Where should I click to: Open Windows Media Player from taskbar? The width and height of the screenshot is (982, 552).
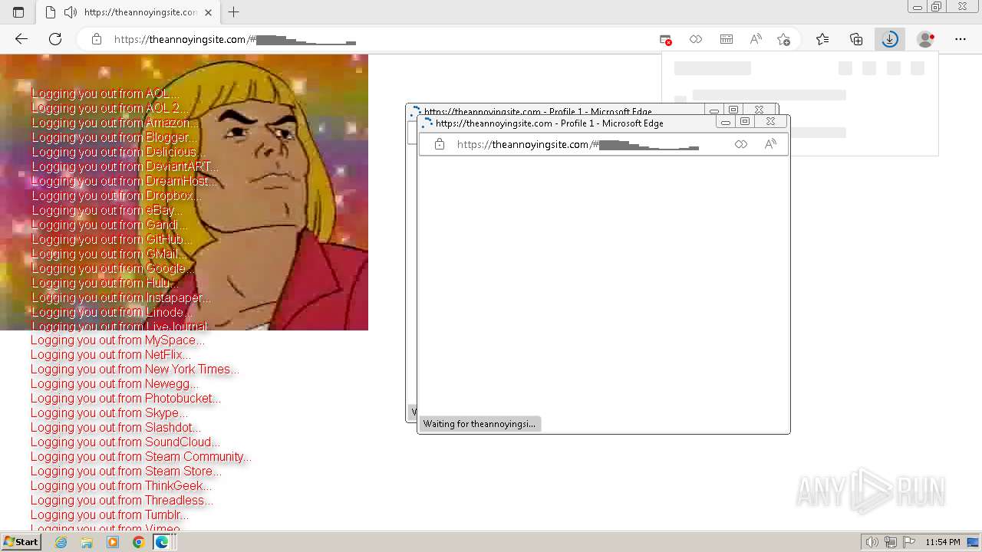pyautogui.click(x=113, y=542)
